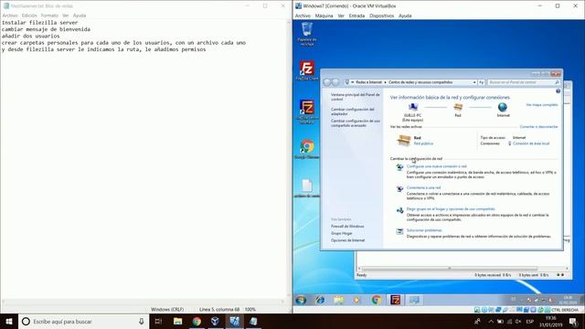Click the Configurar una nueva conexión icon
585x329 pixels.
(x=399, y=167)
